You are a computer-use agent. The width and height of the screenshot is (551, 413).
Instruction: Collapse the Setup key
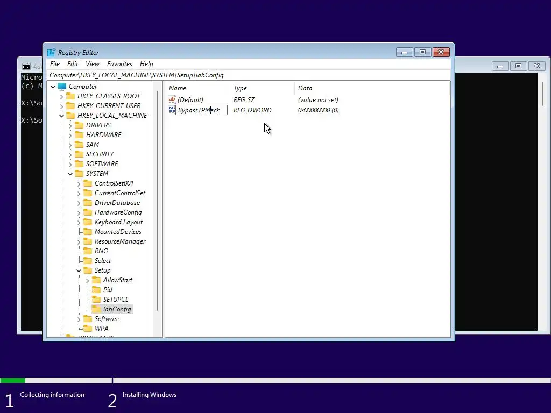[79, 271]
